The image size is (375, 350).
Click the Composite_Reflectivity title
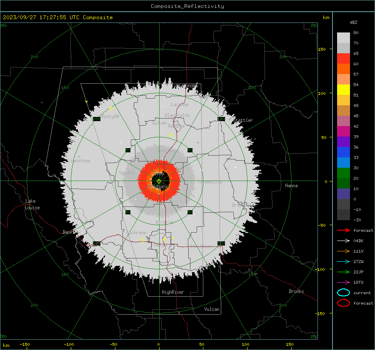click(187, 6)
